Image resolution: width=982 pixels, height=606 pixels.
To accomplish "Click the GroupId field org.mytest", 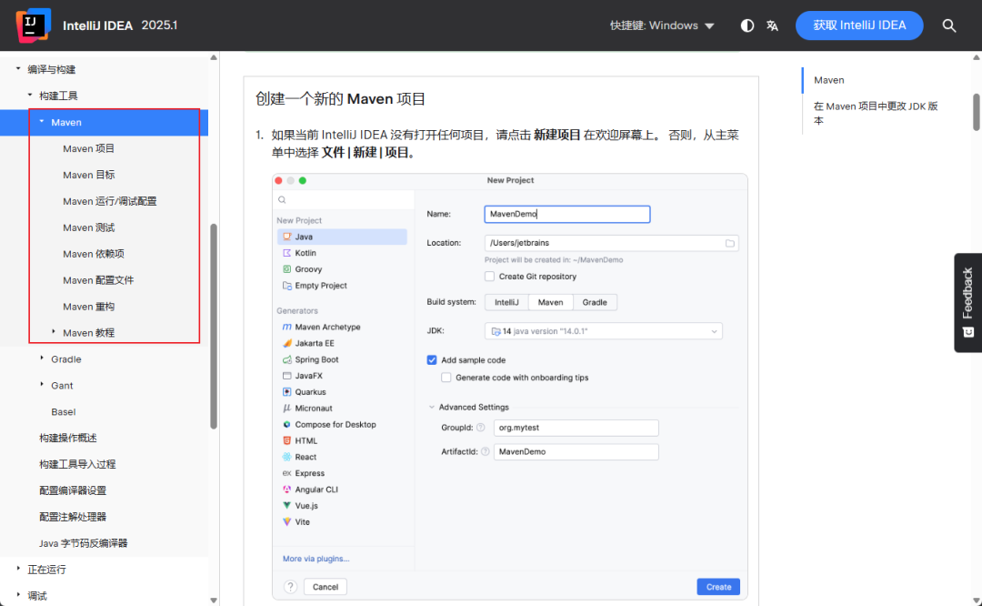I will (576, 428).
